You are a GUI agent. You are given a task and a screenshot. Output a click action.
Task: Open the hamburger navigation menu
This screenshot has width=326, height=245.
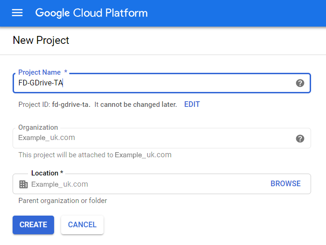[x=17, y=13]
